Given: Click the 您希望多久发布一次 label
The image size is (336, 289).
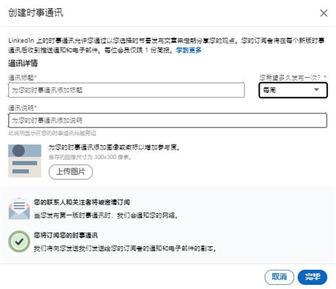Looking at the screenshot, I should [293, 78].
